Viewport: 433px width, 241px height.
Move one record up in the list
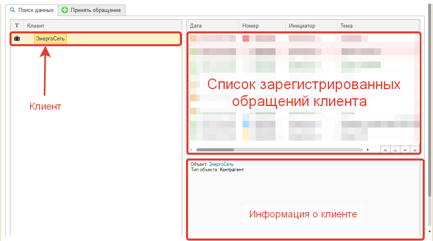tap(395, 149)
